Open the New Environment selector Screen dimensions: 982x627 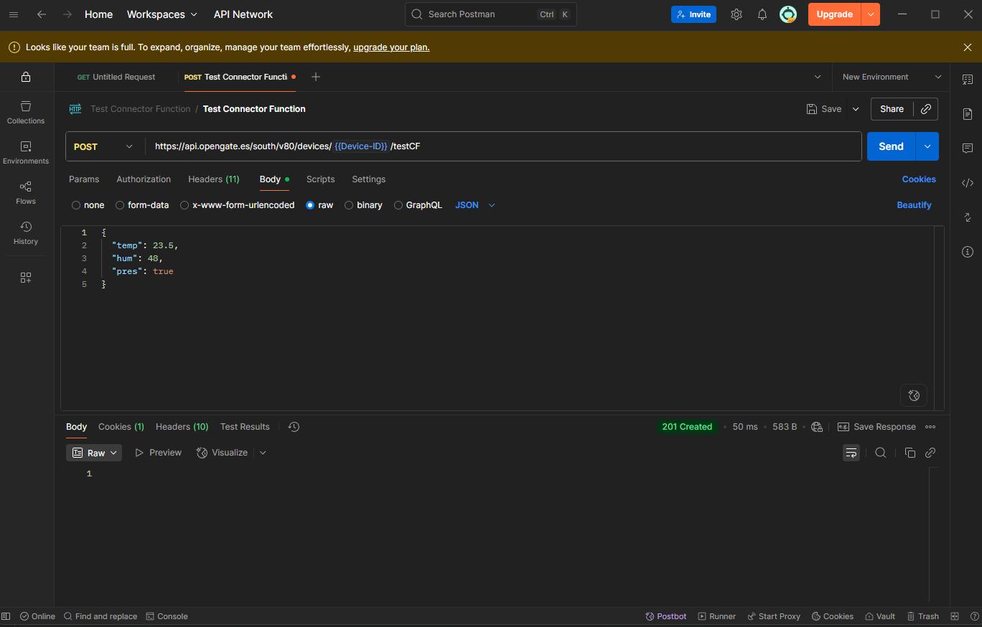pyautogui.click(x=891, y=77)
